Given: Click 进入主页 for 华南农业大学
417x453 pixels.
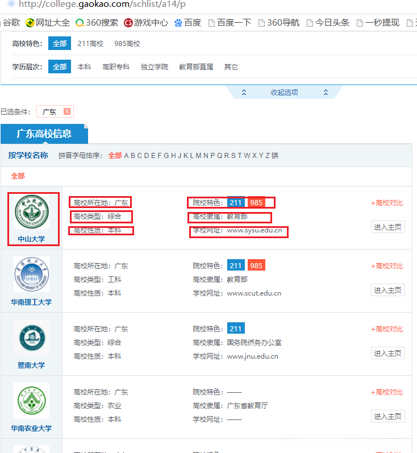Looking at the screenshot, I should tap(388, 416).
